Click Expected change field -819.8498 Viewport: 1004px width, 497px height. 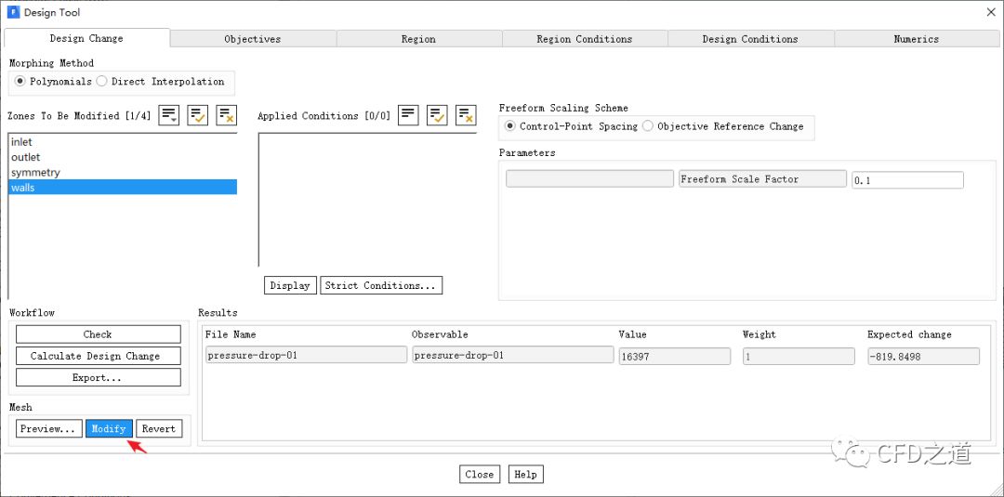point(923,357)
